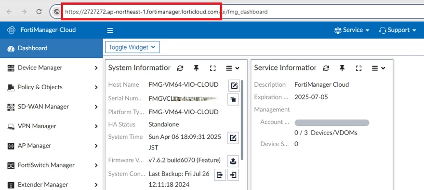Restore system configuration with the import icon
This screenshot has width=424, height=190.
click(233, 175)
